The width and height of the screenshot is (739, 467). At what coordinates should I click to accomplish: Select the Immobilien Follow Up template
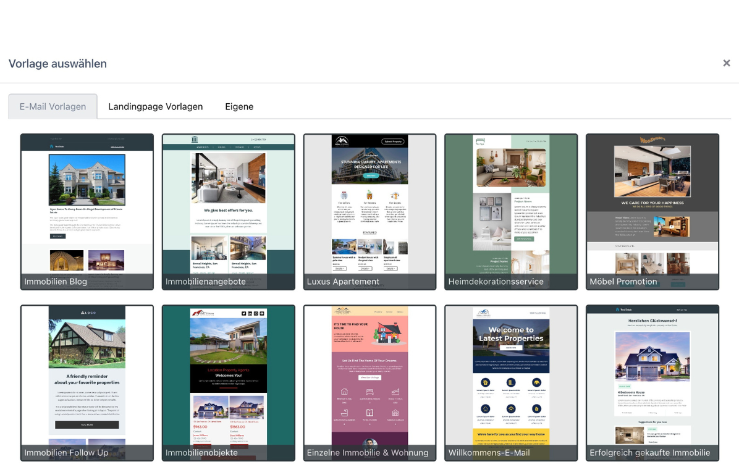87,375
